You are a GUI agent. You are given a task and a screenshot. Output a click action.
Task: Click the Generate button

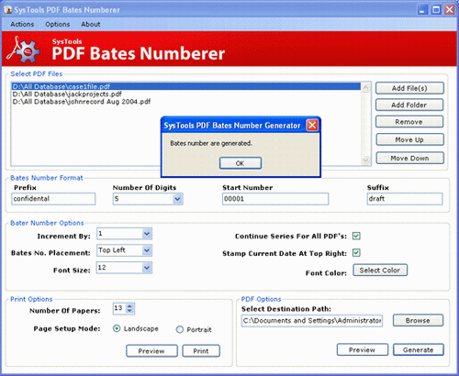[418, 349]
